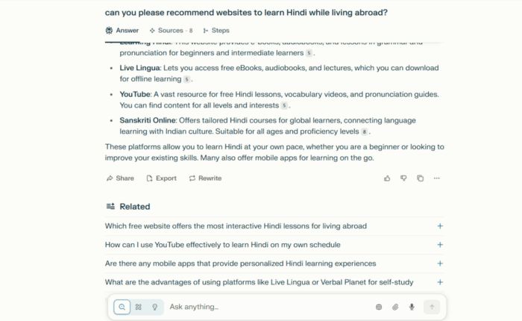
Task: Open the Sources tab
Action: tap(171, 31)
